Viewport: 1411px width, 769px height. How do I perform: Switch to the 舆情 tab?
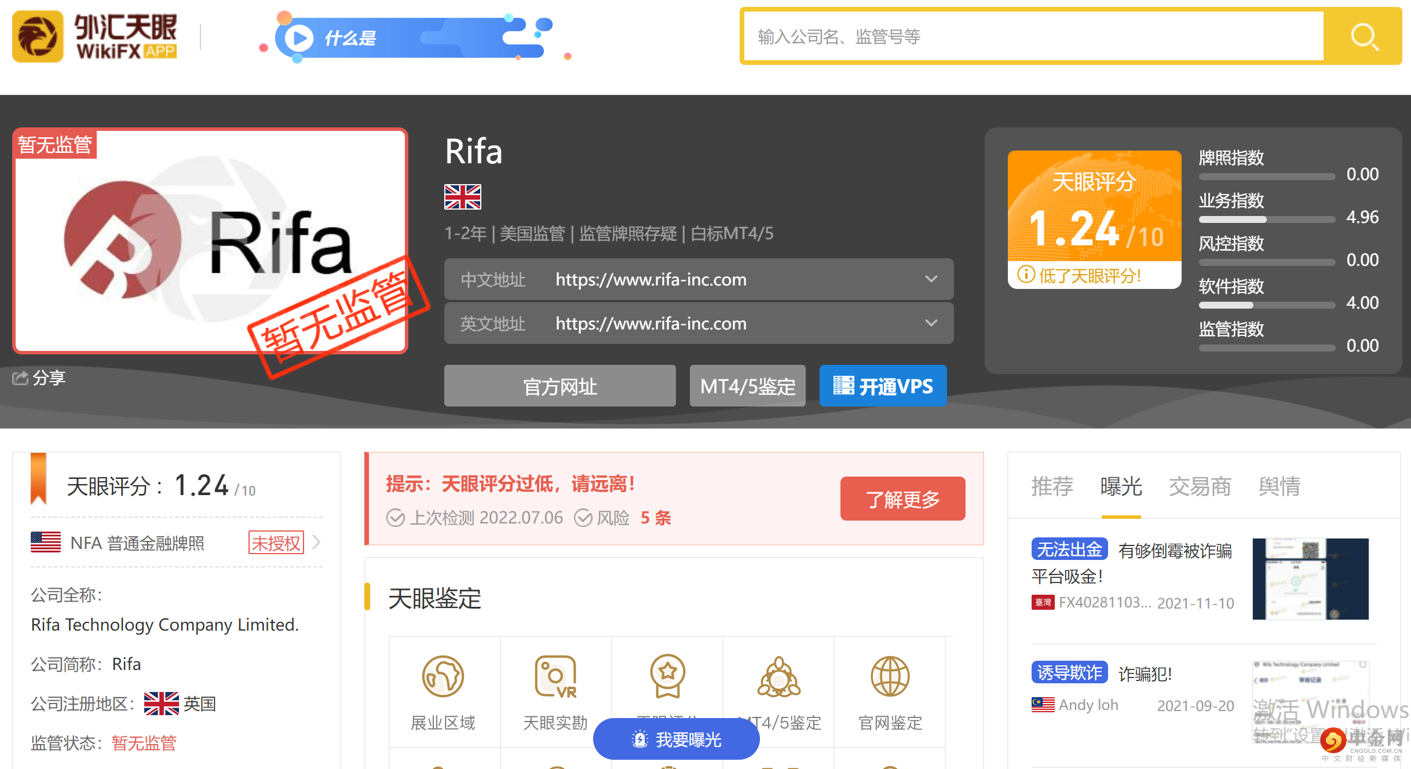[x=1280, y=486]
